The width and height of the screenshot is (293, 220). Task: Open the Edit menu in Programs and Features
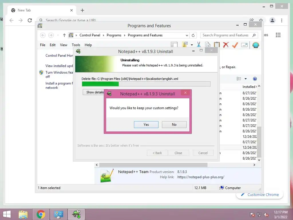point(53,45)
